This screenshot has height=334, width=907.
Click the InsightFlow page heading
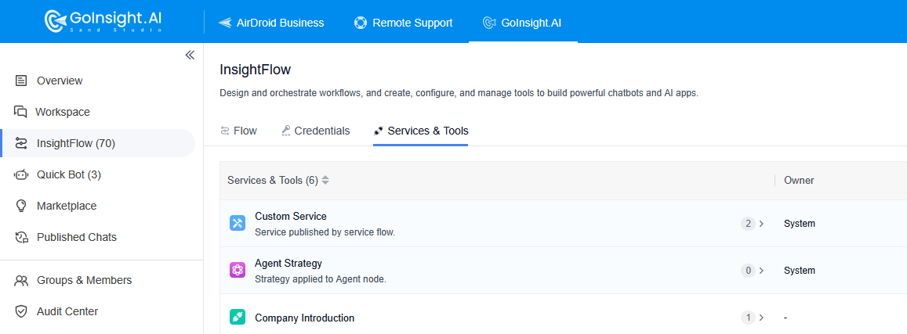(x=255, y=70)
